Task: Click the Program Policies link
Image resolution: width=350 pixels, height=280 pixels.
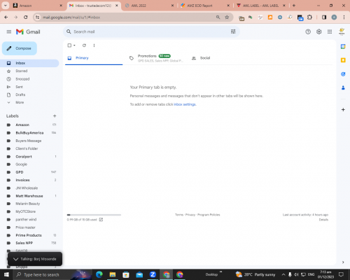Action: pos(209,215)
